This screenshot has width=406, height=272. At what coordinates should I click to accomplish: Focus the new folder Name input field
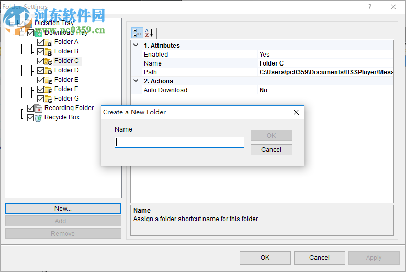pos(179,143)
